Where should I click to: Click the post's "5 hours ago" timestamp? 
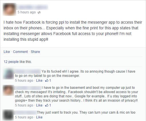[27, 12]
